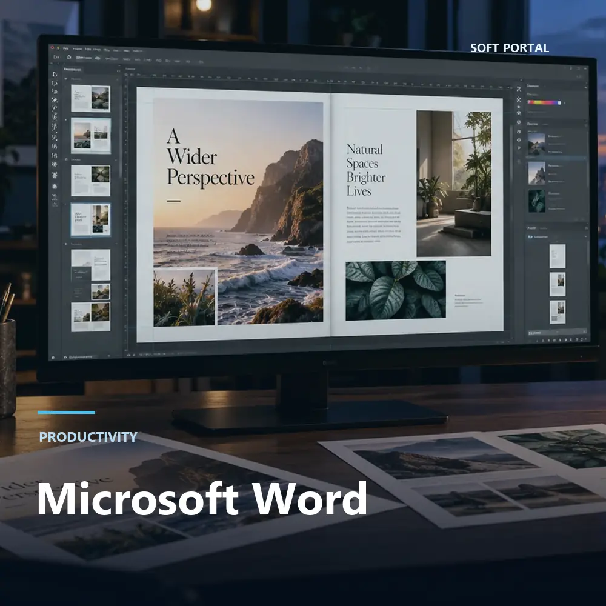The width and height of the screenshot is (606, 606).
Task: Select the interior room photo on the right page
Action: [454, 183]
